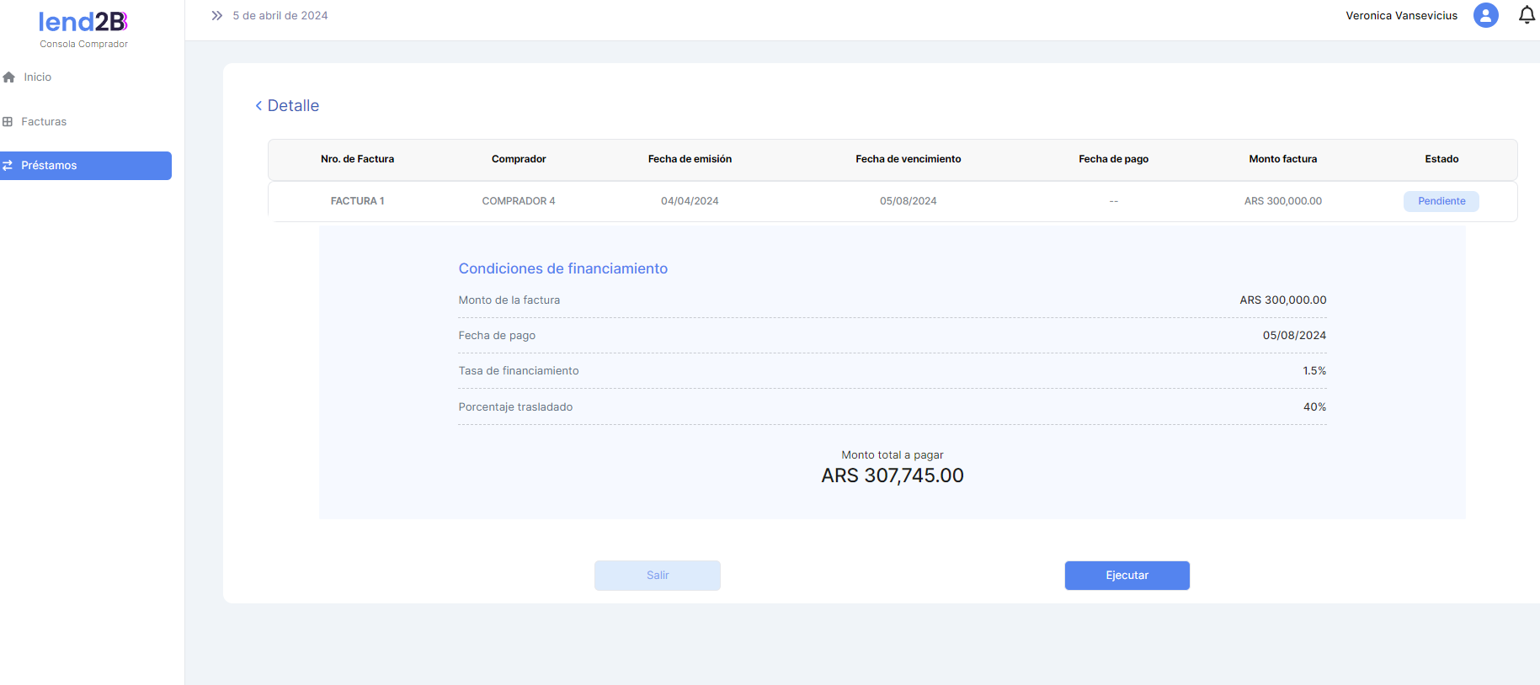This screenshot has height=685, width=1540.
Task: Click the Pendiente status badge
Action: [1441, 201]
